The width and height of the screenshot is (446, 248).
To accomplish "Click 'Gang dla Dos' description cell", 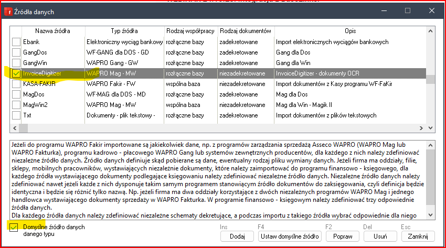I will tap(293, 52).
